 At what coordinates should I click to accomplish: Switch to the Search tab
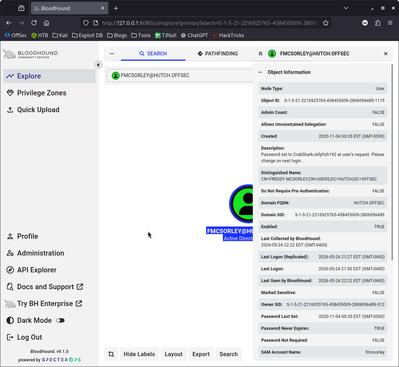point(153,54)
